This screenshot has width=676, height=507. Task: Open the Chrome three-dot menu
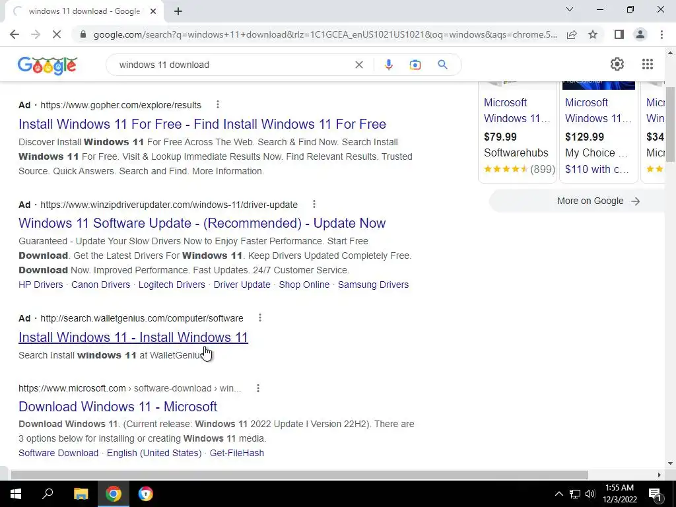[661, 34]
